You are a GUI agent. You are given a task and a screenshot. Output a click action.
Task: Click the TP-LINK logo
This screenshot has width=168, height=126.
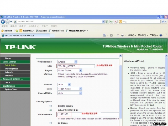[x=20, y=47]
